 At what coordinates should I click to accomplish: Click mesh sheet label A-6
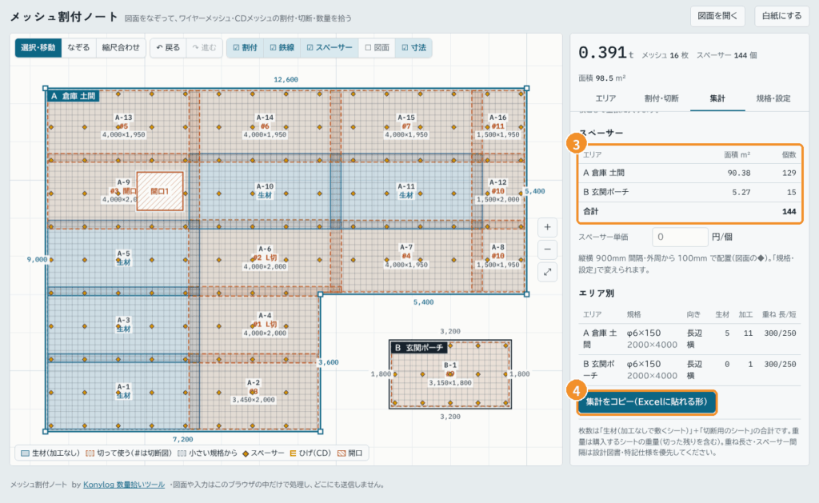(x=265, y=250)
